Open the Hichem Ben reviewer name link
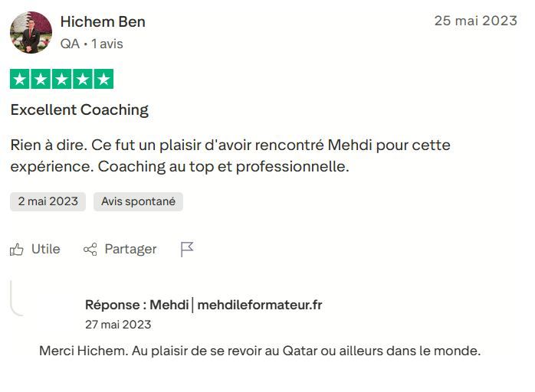Viewport: 535px width, 392px height. coord(103,21)
